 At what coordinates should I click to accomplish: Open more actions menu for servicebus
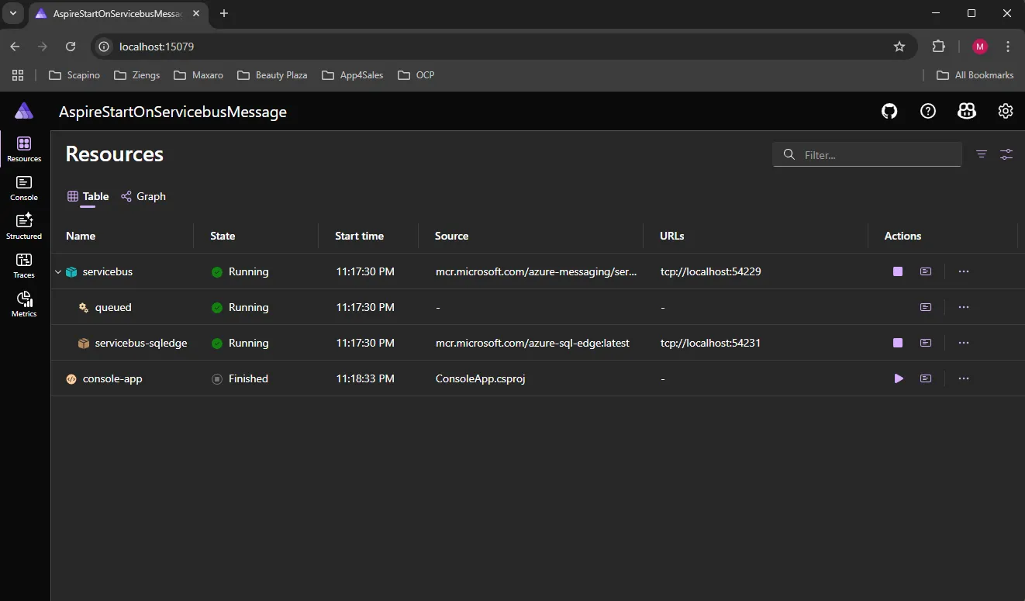click(x=964, y=271)
